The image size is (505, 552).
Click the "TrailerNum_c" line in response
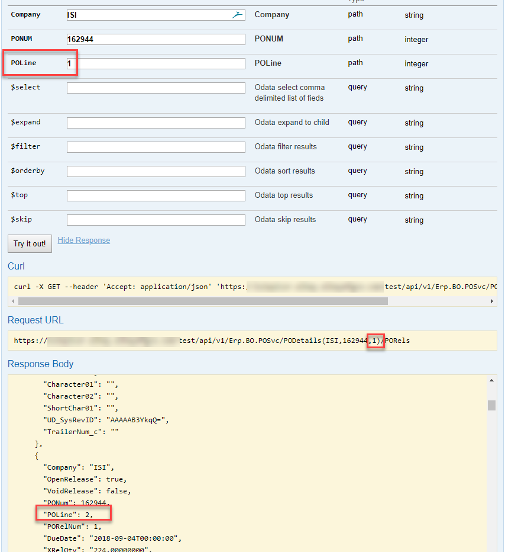pyautogui.click(x=81, y=432)
